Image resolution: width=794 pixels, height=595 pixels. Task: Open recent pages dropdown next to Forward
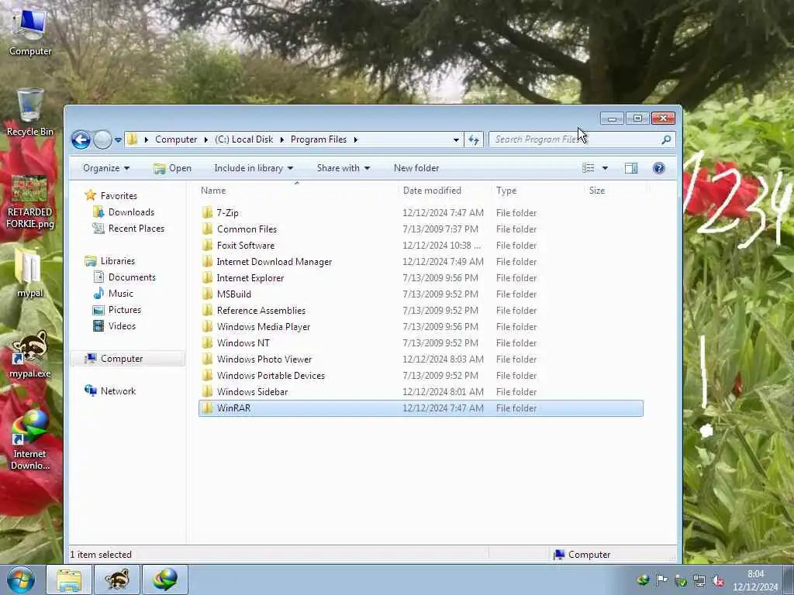118,140
